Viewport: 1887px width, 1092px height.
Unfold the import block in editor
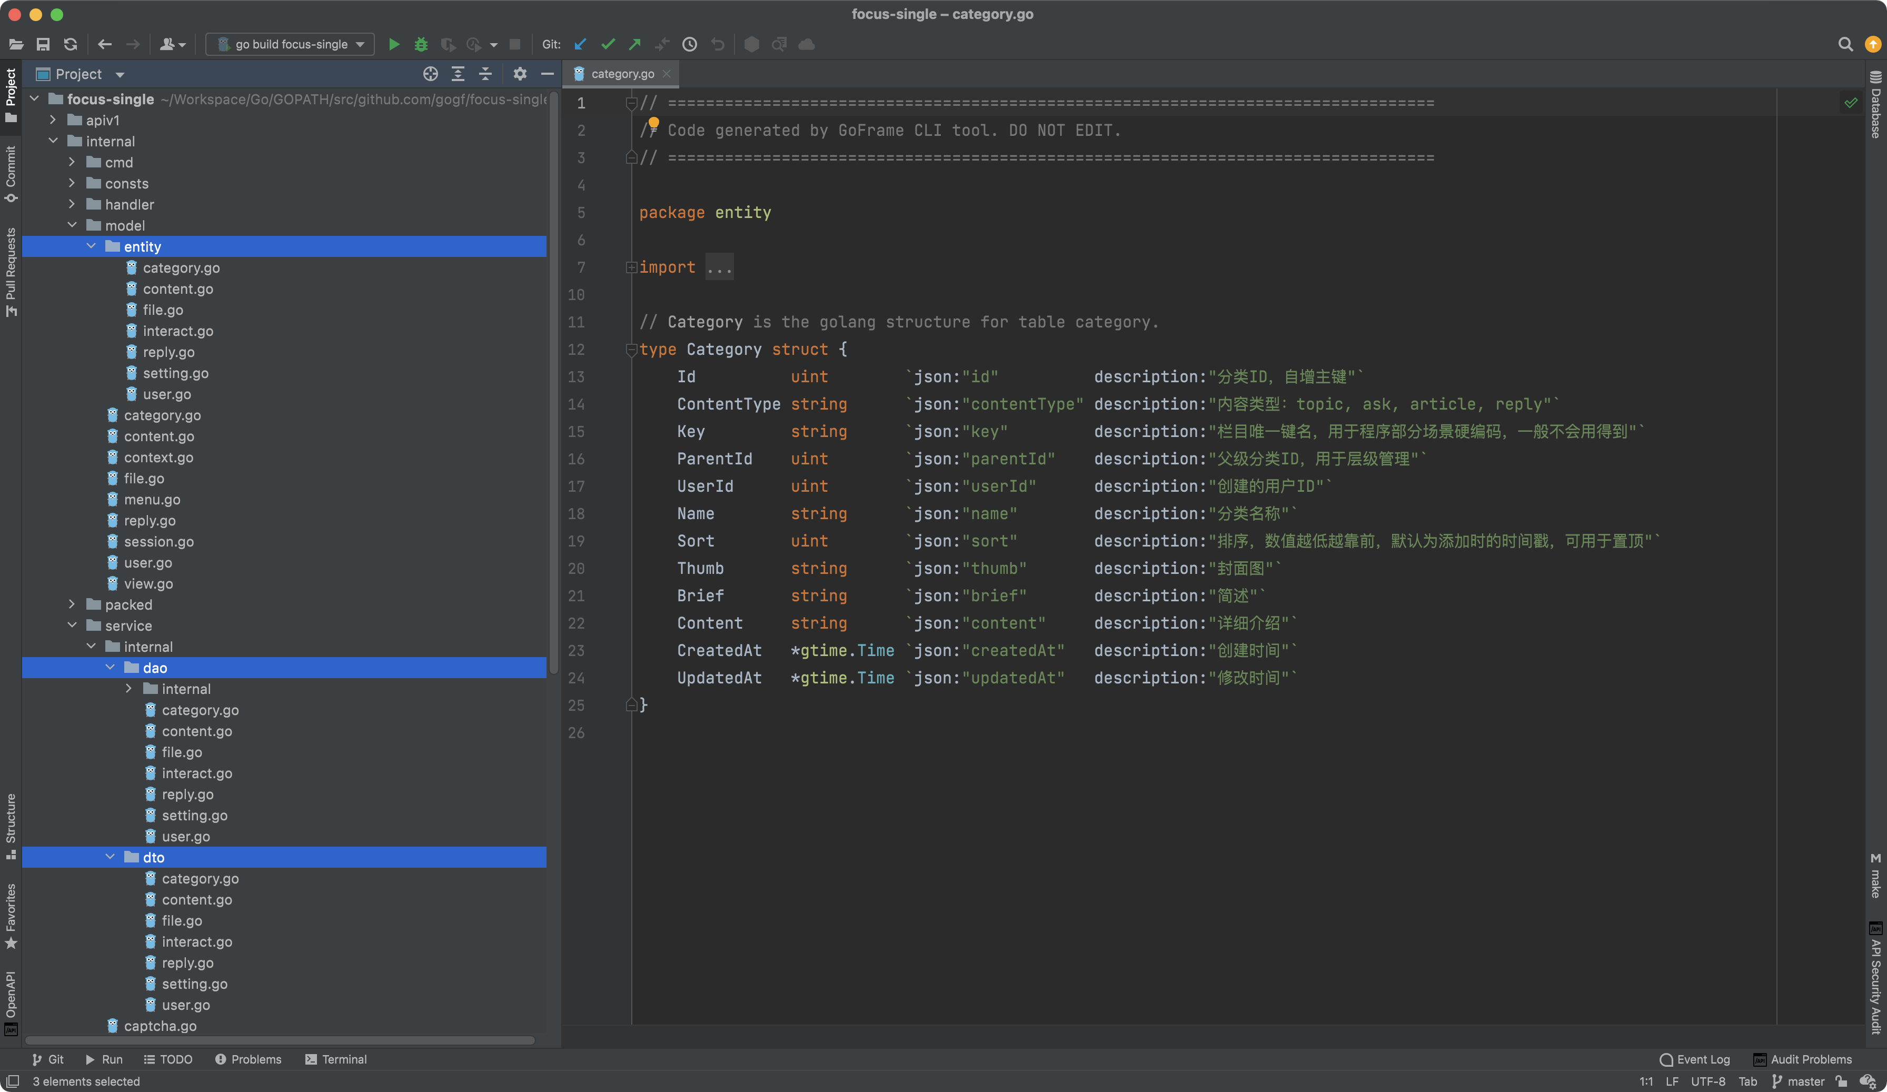coord(631,267)
